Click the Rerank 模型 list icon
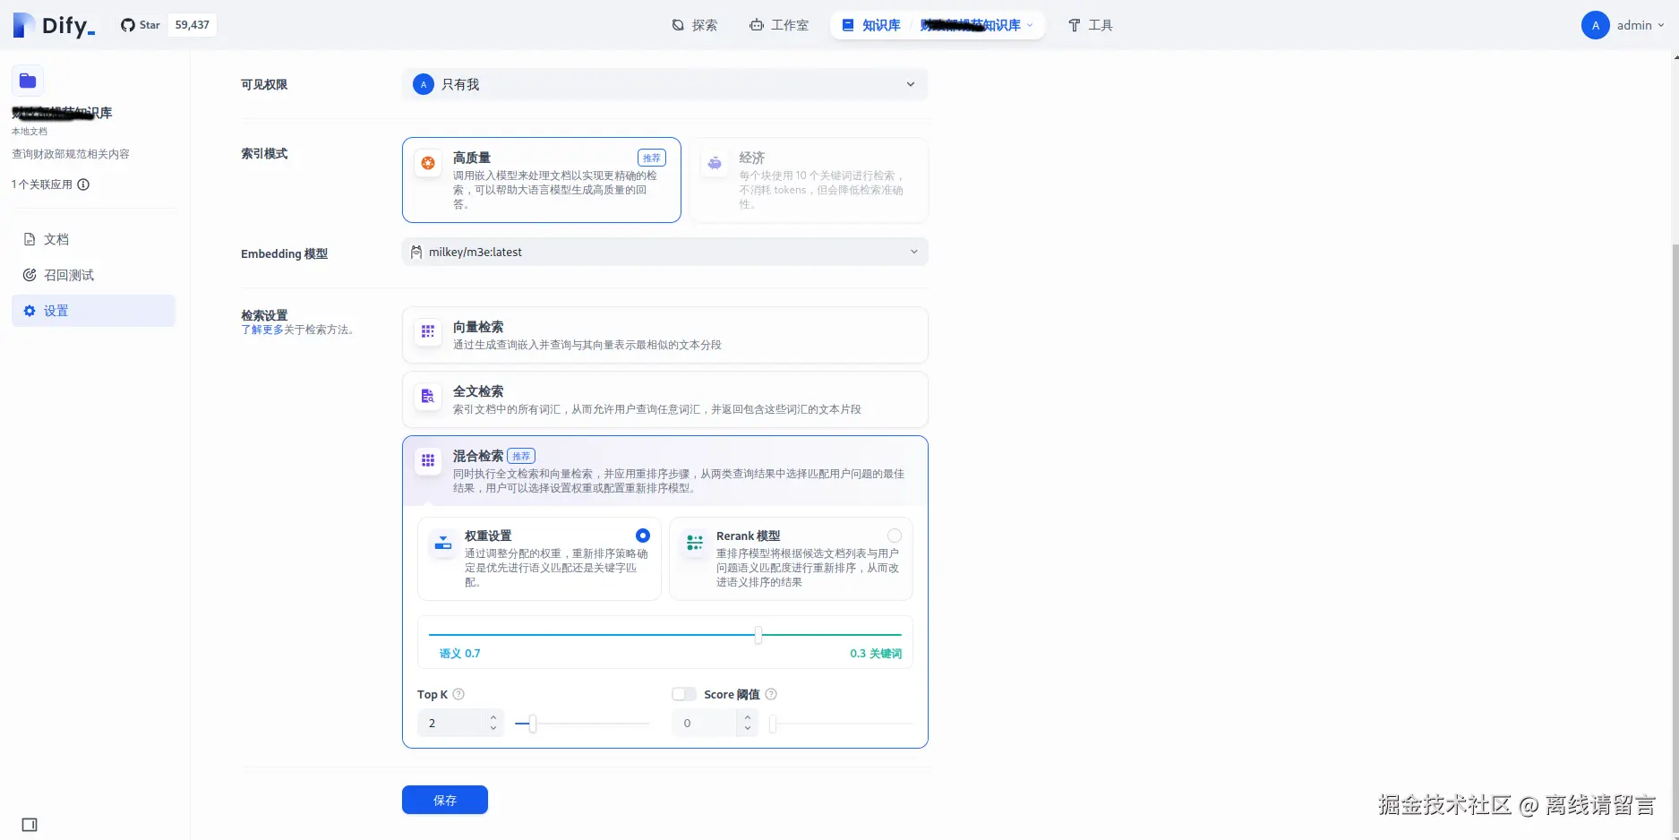Image resolution: width=1679 pixels, height=840 pixels. pyautogui.click(x=695, y=543)
